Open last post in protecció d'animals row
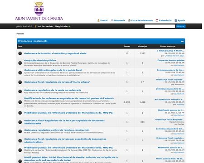This screenshot has height=163, width=204. tap(169, 100)
